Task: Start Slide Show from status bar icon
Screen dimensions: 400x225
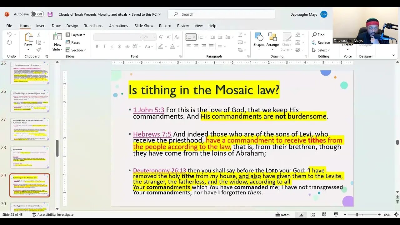Action: [x=336, y=215]
